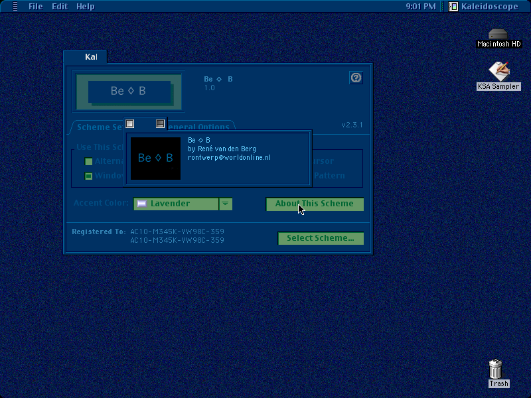
Task: Click the 9:01 PM clock
Action: pos(421,7)
